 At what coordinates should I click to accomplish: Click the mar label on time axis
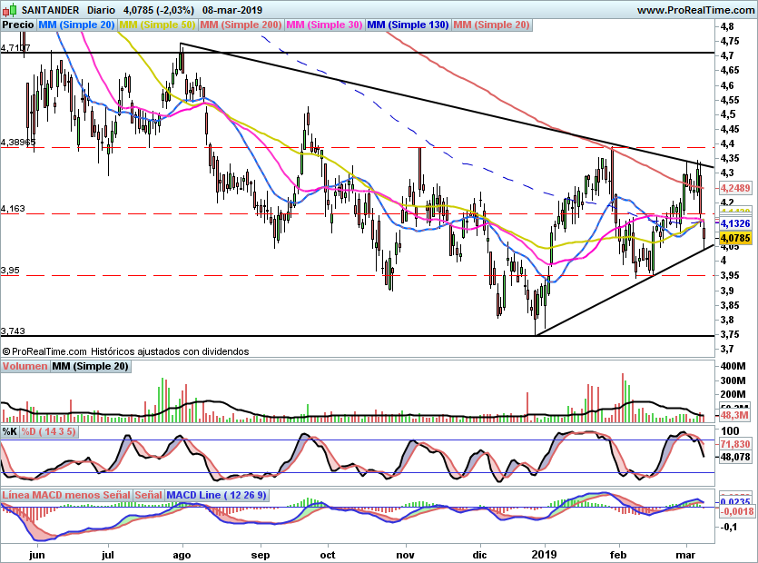click(x=685, y=555)
